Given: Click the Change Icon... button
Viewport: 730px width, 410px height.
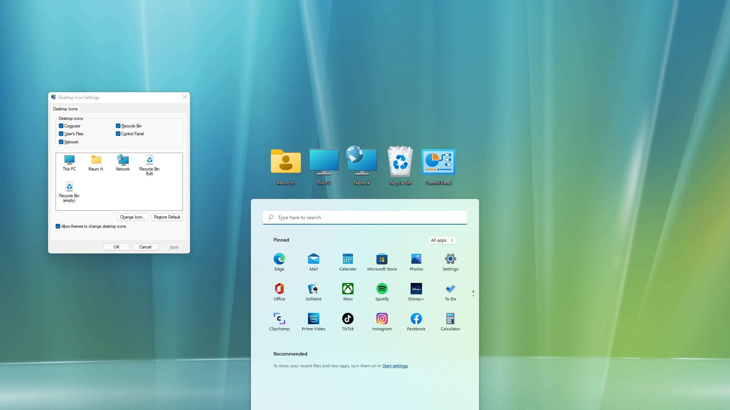Looking at the screenshot, I should (x=133, y=217).
